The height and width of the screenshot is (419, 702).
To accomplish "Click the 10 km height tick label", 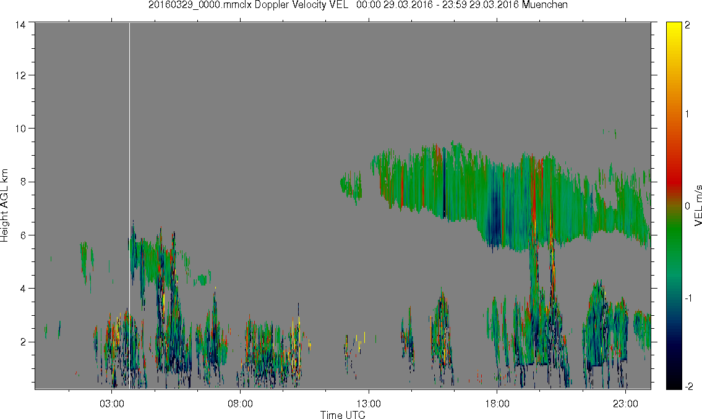I will tap(20, 129).
